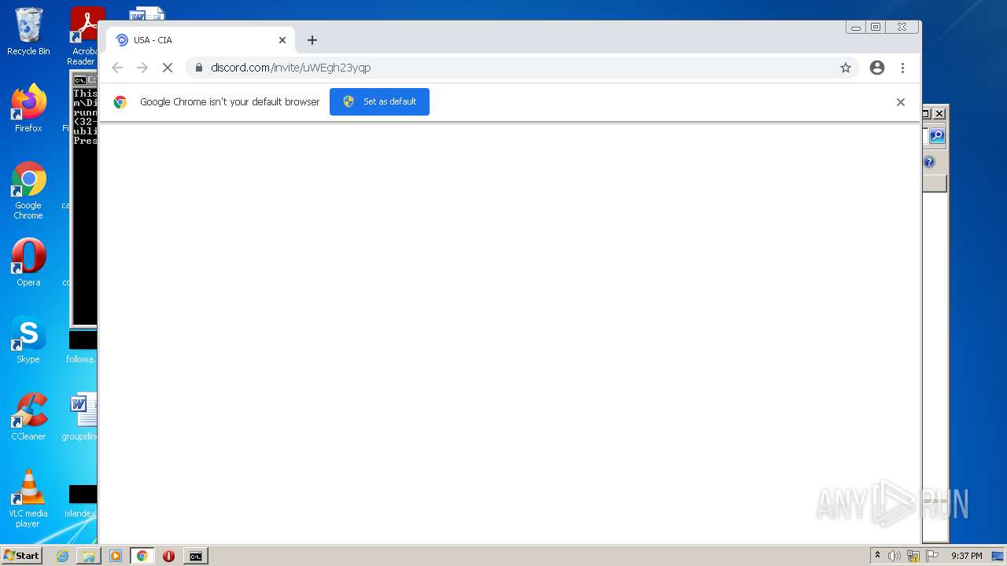View site information via the lock icon
1007x566 pixels.
pyautogui.click(x=198, y=68)
